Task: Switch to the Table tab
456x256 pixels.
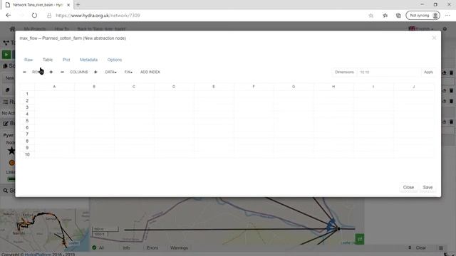Action: [48, 60]
